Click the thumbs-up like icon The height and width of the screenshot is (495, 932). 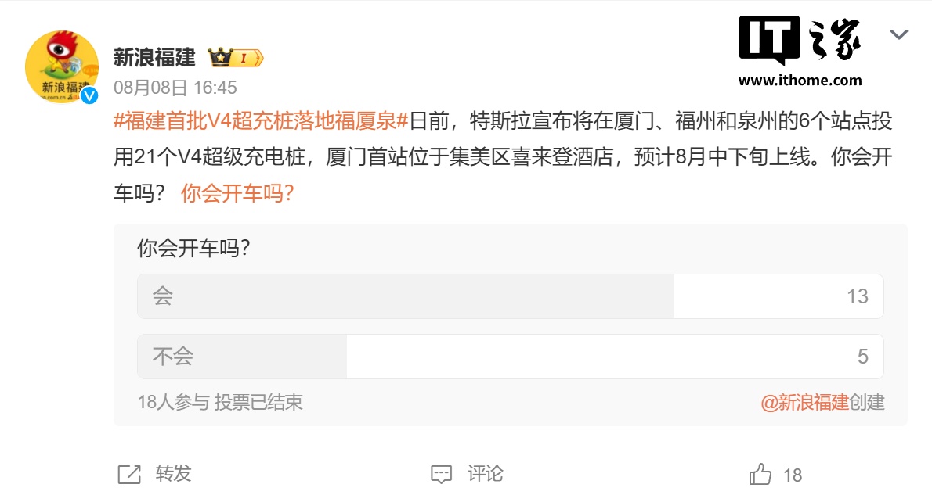(x=760, y=474)
